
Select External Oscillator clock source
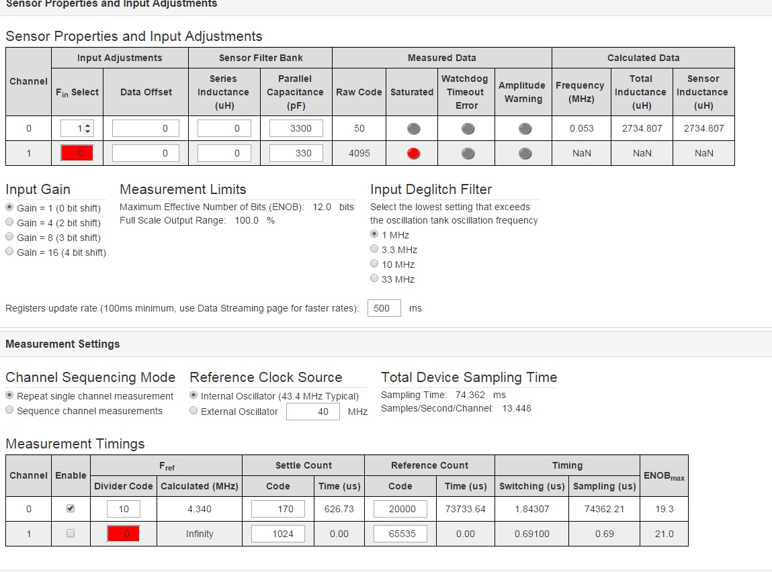click(x=194, y=411)
